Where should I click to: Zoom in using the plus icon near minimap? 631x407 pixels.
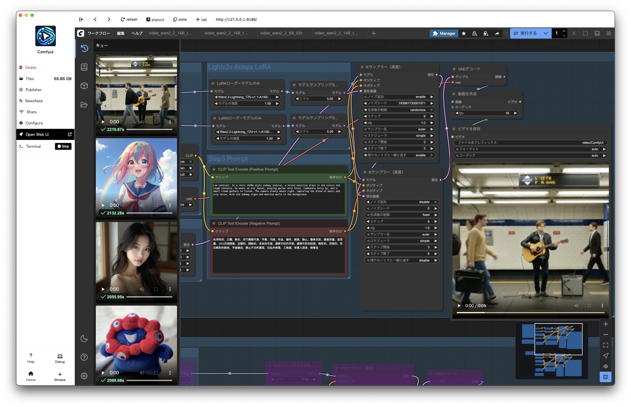(x=605, y=324)
